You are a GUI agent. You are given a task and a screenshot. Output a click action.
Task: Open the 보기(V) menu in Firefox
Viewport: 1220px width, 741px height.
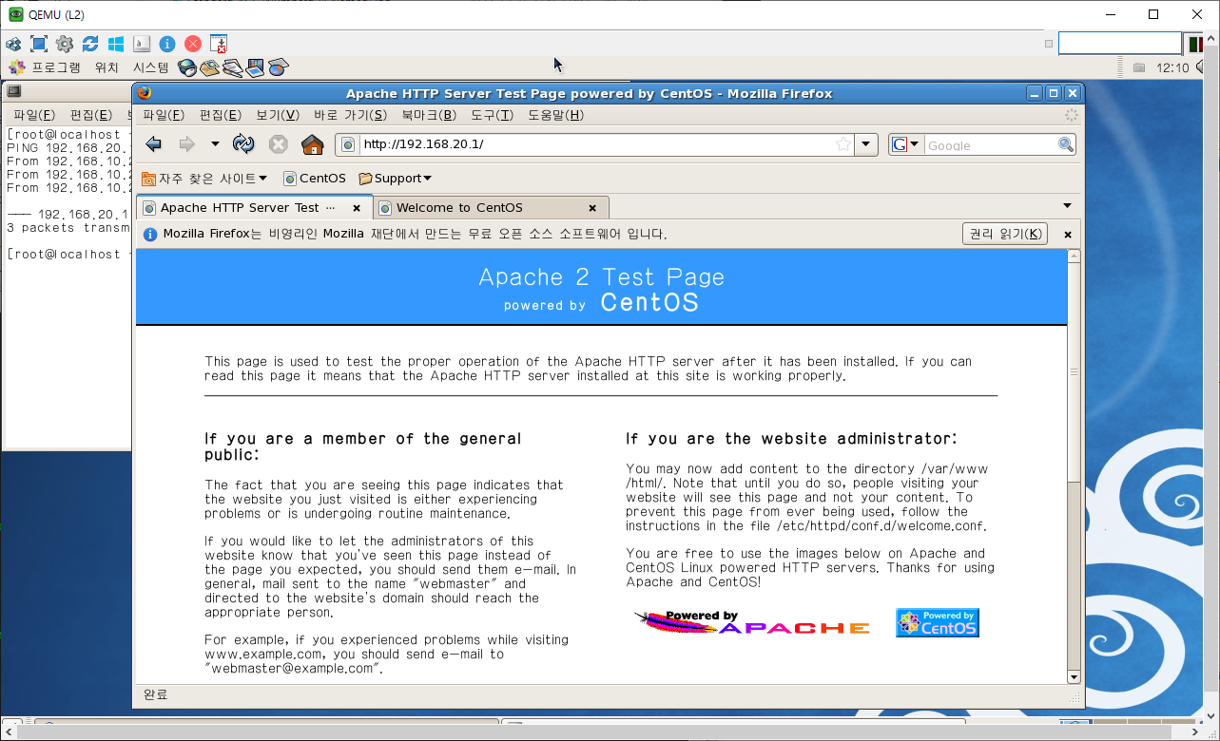pos(277,115)
